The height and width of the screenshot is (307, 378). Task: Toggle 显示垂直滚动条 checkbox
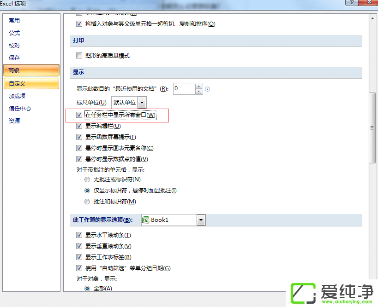pyautogui.click(x=79, y=246)
